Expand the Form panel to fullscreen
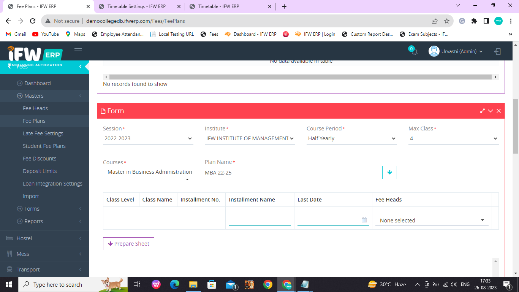The height and width of the screenshot is (292, 519). pyautogui.click(x=482, y=111)
